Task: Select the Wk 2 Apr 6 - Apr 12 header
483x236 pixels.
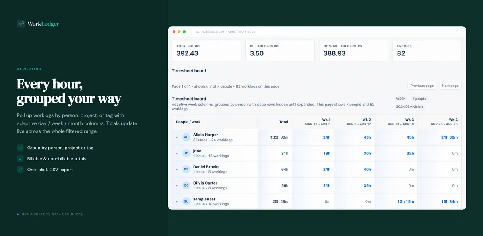Action: point(355,121)
